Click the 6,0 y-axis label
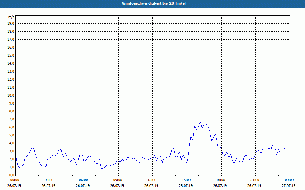The width and height of the screenshot is (305, 190). (11, 127)
